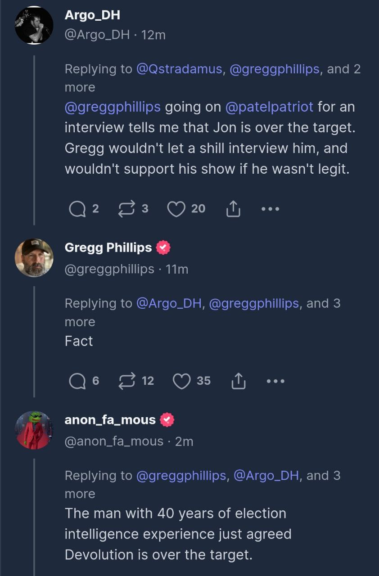Click the Argo_DH display name
The image size is (379, 576).
click(92, 15)
